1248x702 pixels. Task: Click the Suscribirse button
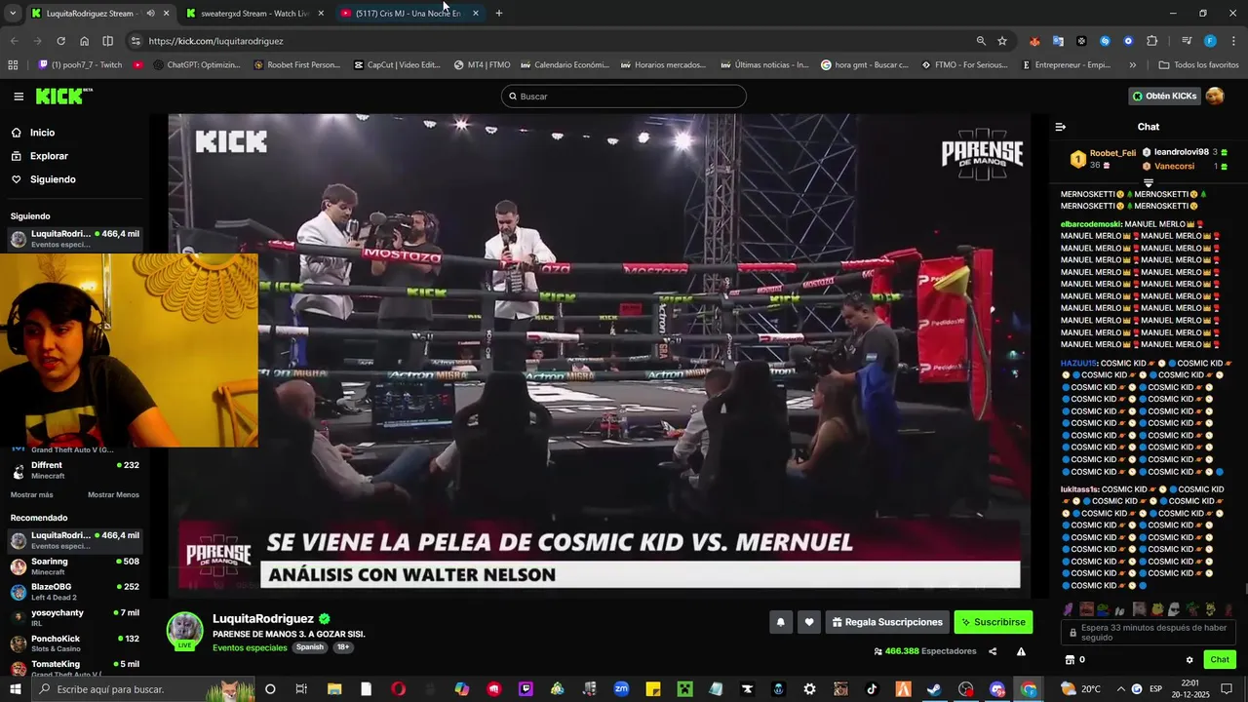click(x=993, y=622)
